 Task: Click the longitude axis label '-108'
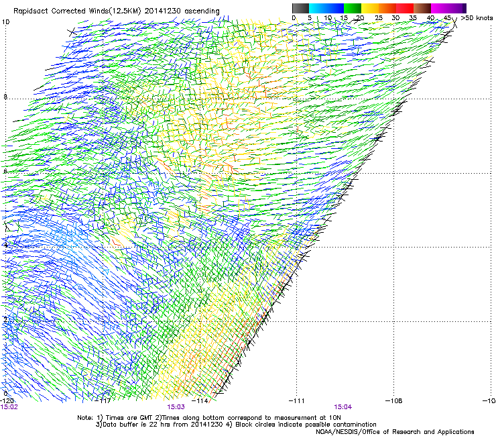point(394,401)
